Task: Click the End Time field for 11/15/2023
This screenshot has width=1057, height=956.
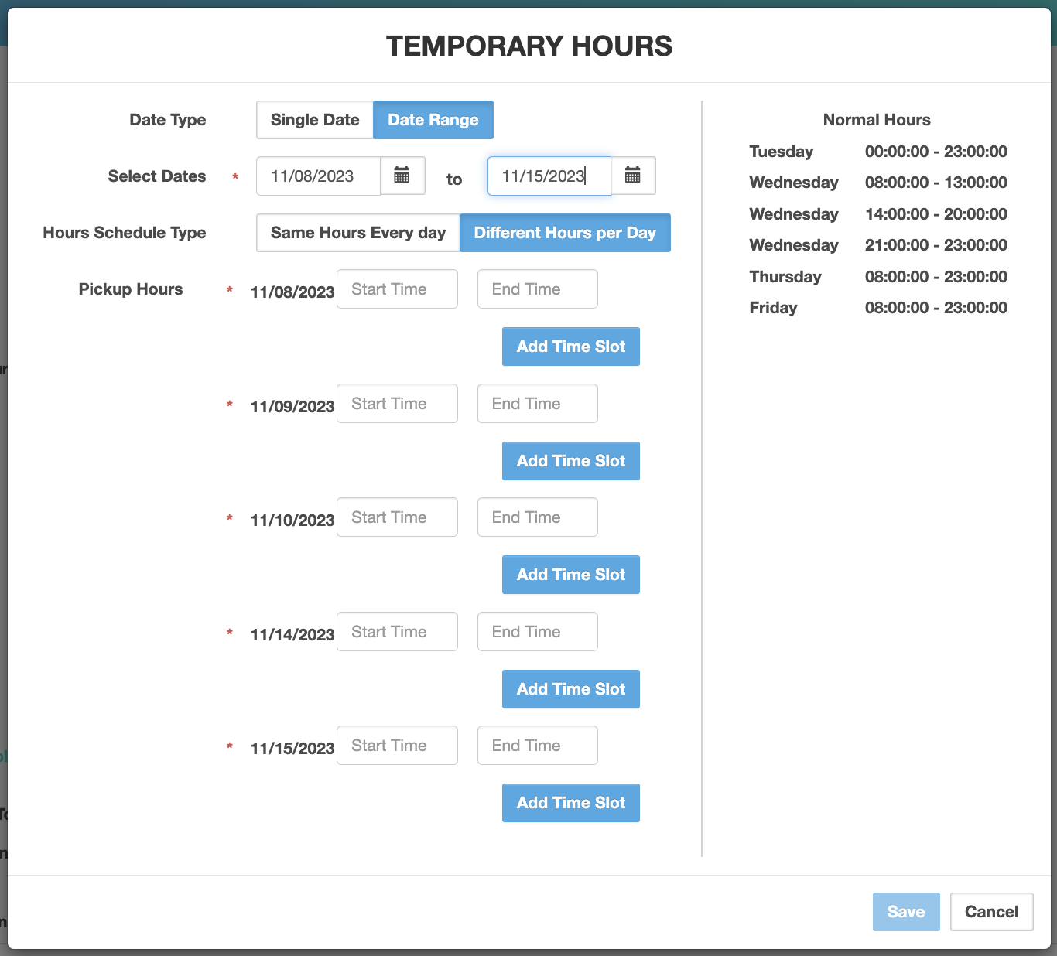Action: pyautogui.click(x=538, y=745)
